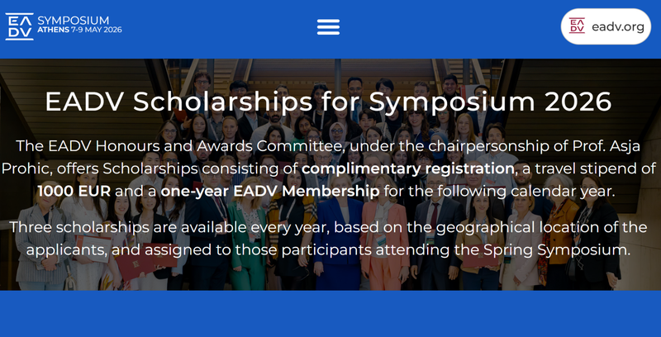Click the "EADV Scholarships for Symposium 2026" heading

328,102
